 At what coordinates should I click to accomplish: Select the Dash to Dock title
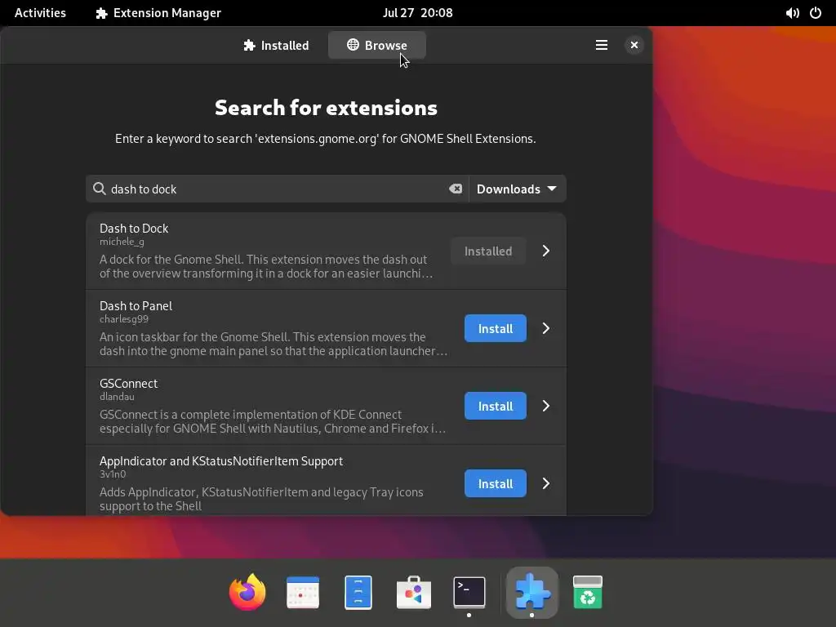click(x=134, y=229)
